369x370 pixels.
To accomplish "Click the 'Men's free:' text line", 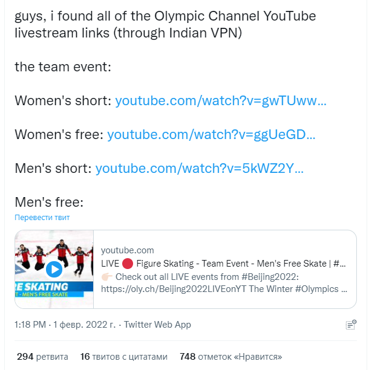I will click(x=48, y=202).
